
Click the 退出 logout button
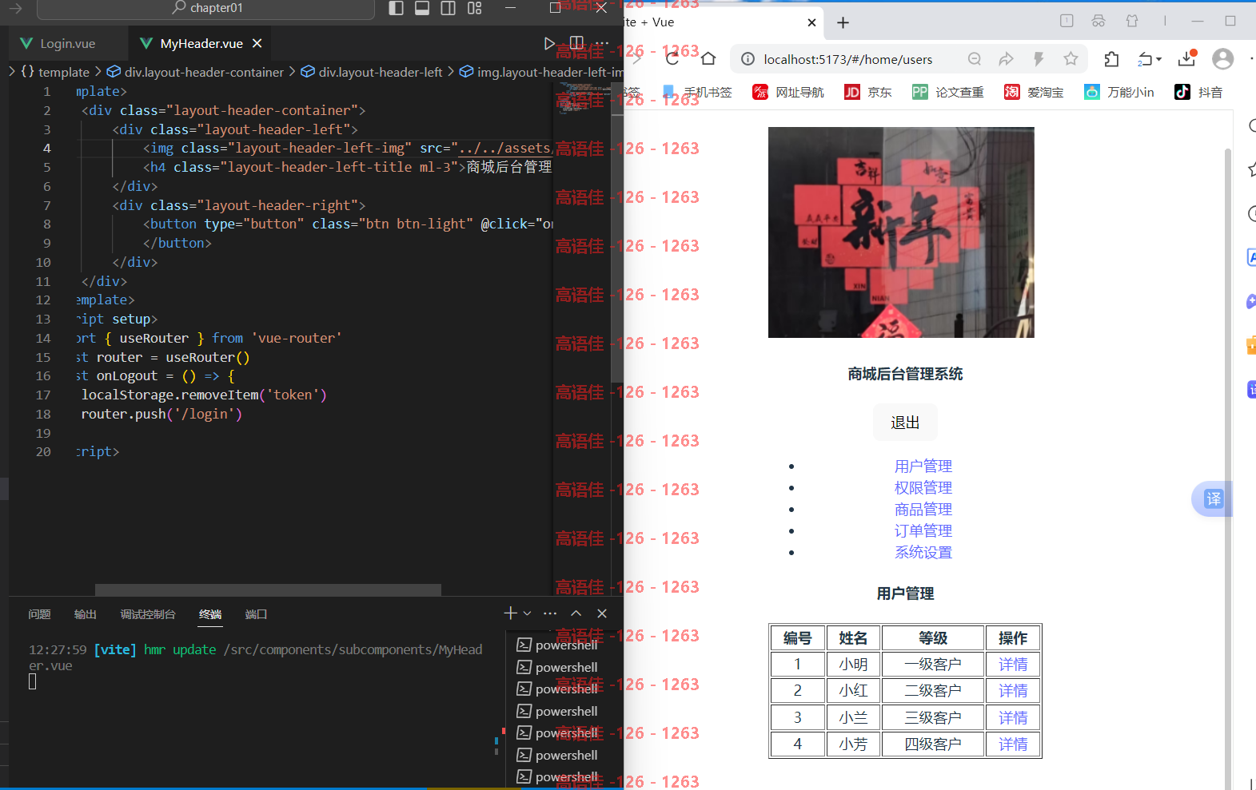click(905, 423)
